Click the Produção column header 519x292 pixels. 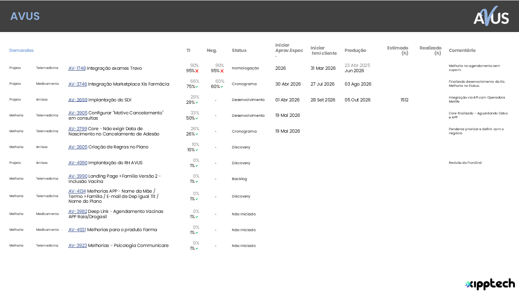click(x=355, y=50)
